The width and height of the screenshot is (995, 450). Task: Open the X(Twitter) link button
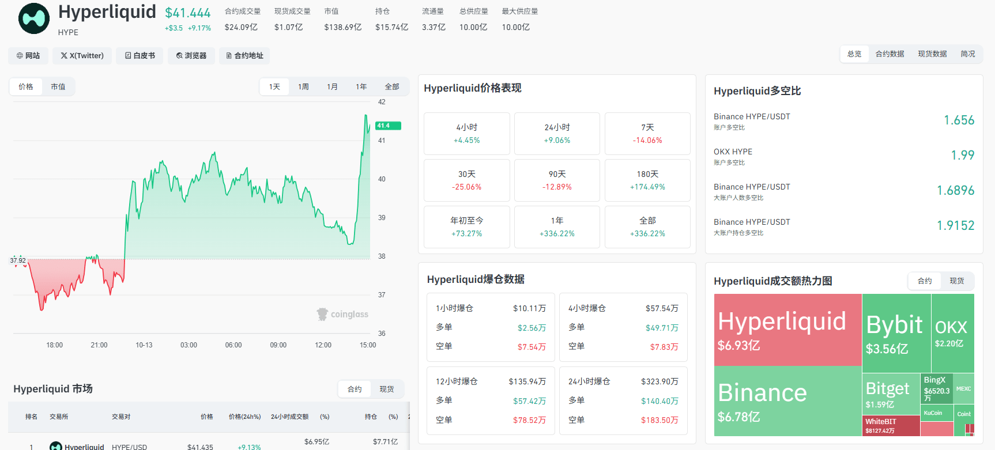click(x=82, y=56)
